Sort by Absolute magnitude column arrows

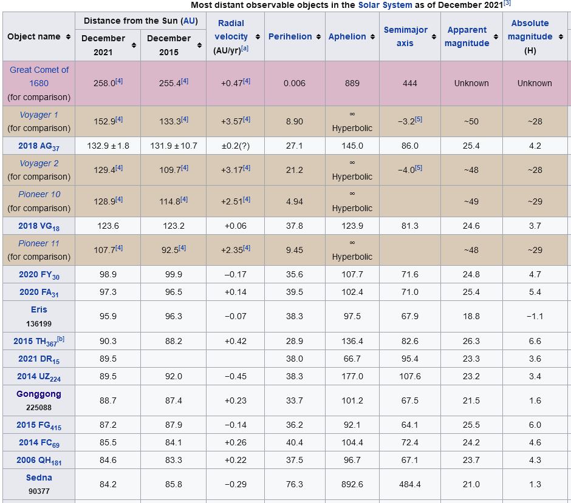coord(561,37)
